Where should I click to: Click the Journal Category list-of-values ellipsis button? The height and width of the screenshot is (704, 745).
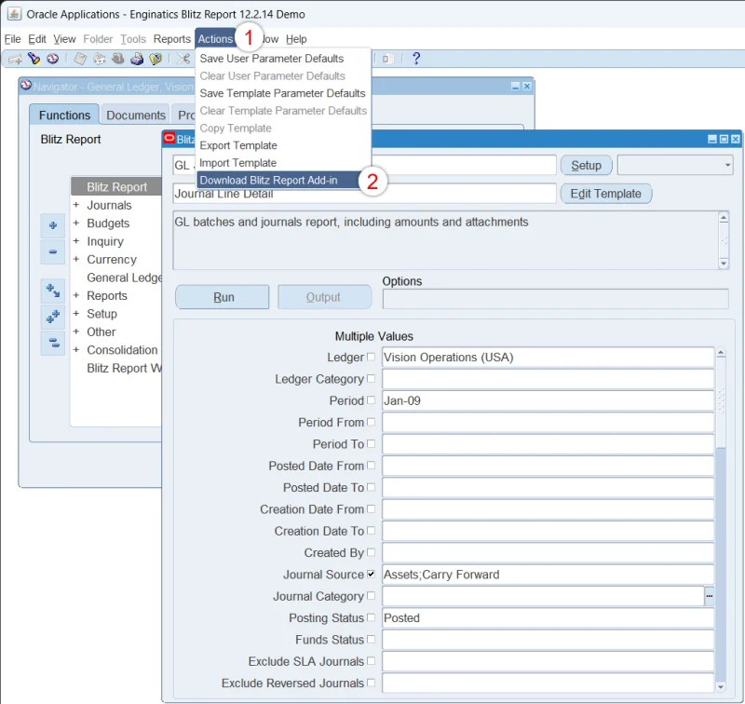point(709,596)
